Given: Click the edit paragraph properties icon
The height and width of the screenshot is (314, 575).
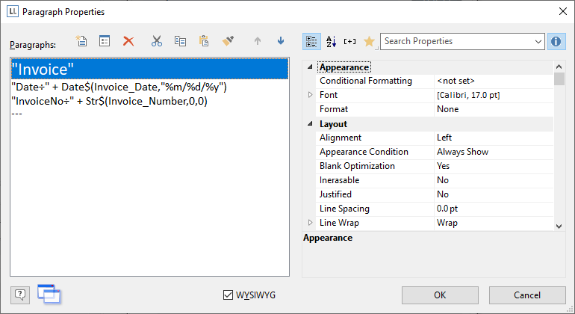Looking at the screenshot, I should 105,42.
